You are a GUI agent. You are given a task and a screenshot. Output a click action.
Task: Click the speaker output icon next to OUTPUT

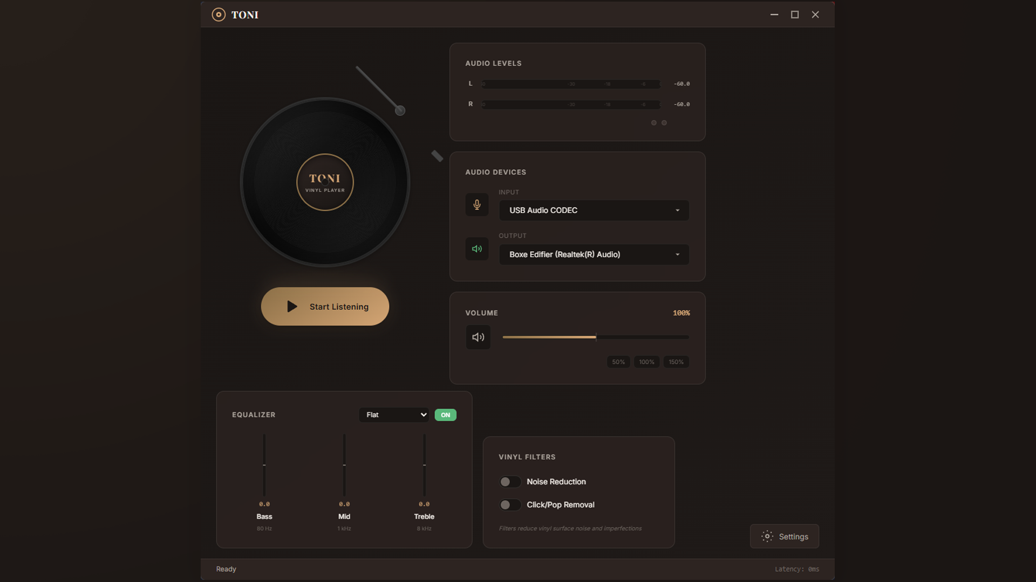click(x=477, y=248)
